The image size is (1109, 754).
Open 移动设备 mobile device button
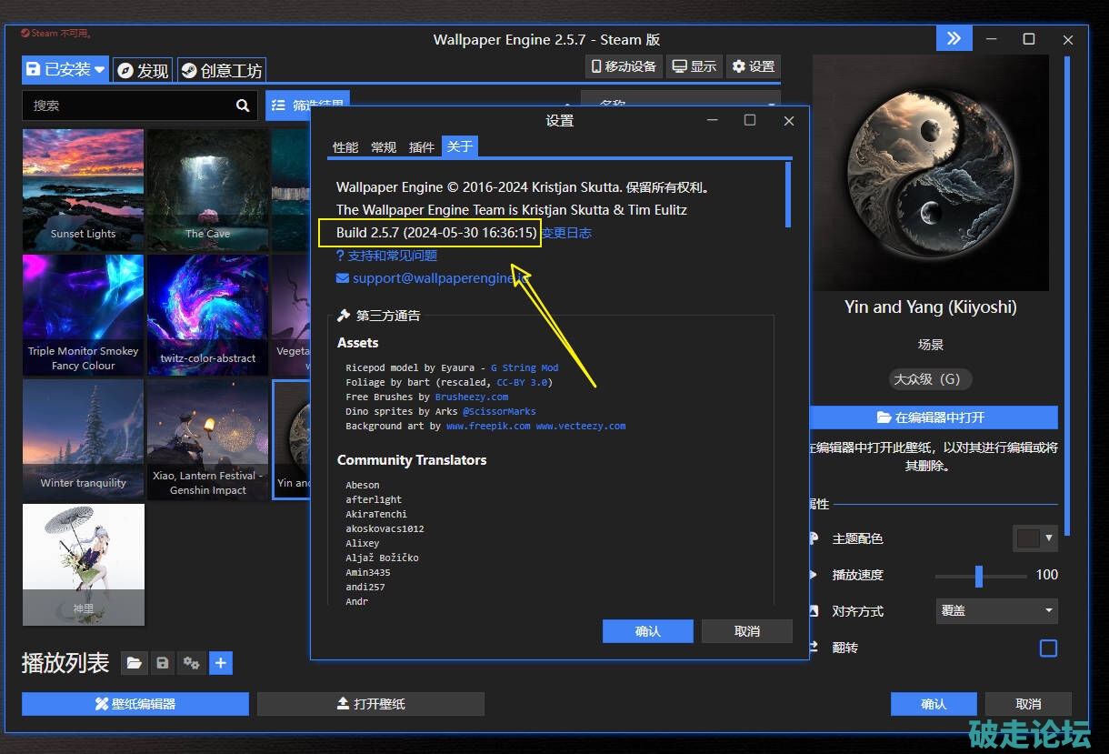[x=624, y=66]
